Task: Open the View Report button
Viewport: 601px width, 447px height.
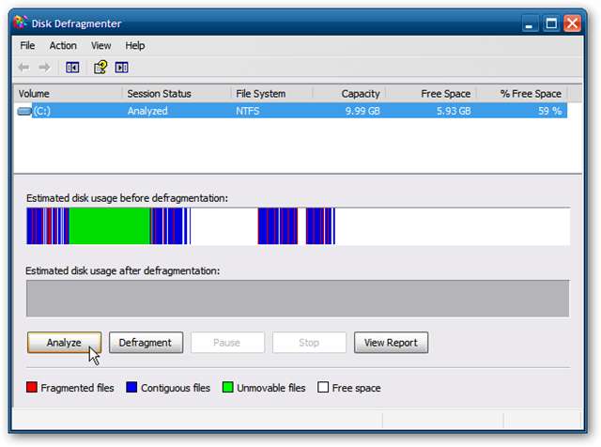Action: tap(391, 343)
